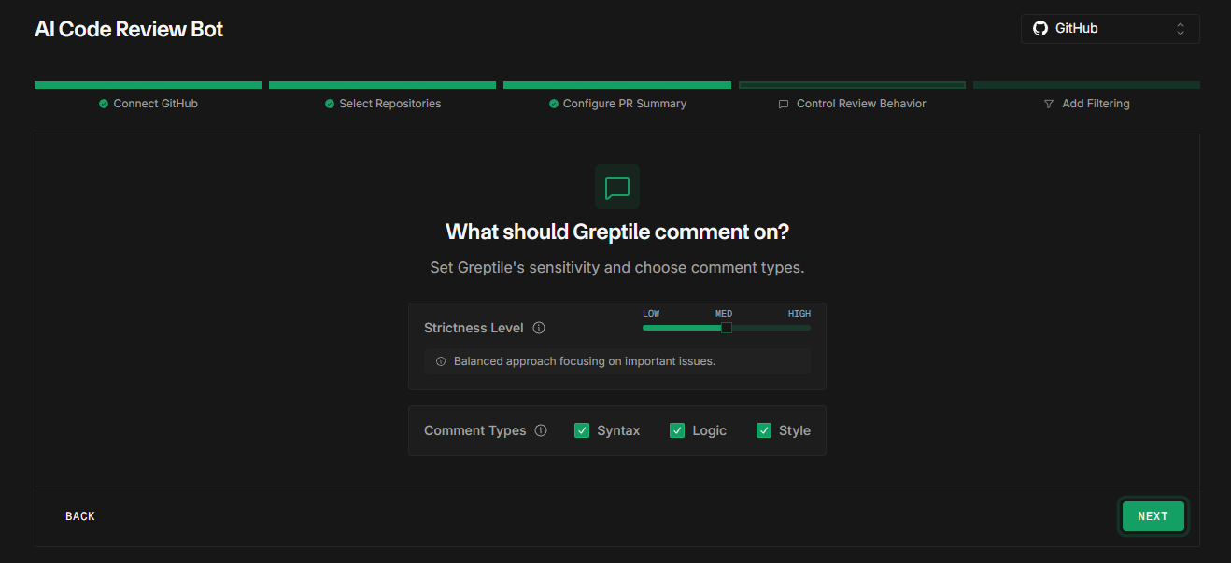Viewport: 1231px width, 563px height.
Task: Go to the Configure PR Summary step
Action: point(617,104)
